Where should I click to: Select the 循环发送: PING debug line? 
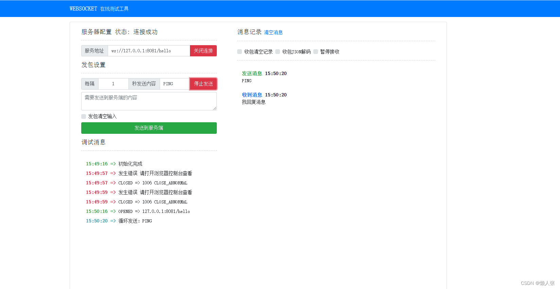119,221
